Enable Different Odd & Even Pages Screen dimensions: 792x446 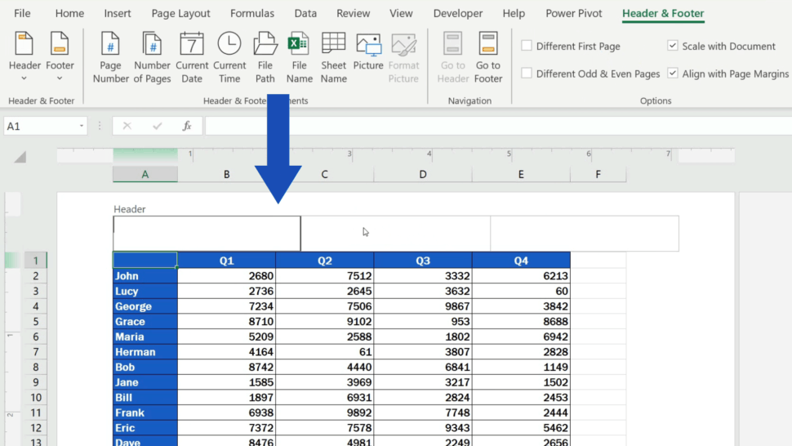527,73
